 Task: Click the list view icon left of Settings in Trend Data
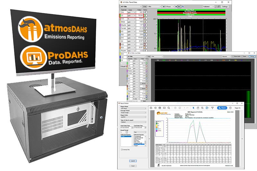coord(219,7)
